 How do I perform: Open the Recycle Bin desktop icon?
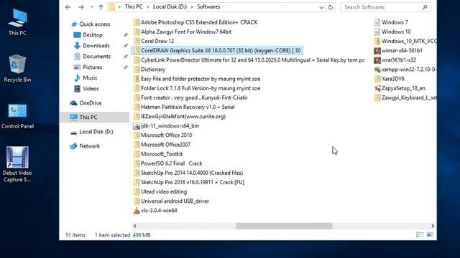pyautogui.click(x=17, y=69)
